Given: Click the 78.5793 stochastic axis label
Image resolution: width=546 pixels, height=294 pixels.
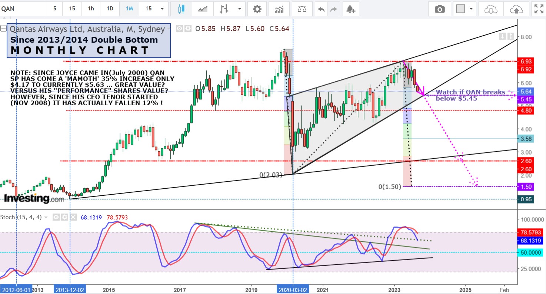Looking at the screenshot, I should [531, 233].
